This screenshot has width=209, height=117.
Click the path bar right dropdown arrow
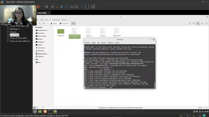click(x=77, y=23)
